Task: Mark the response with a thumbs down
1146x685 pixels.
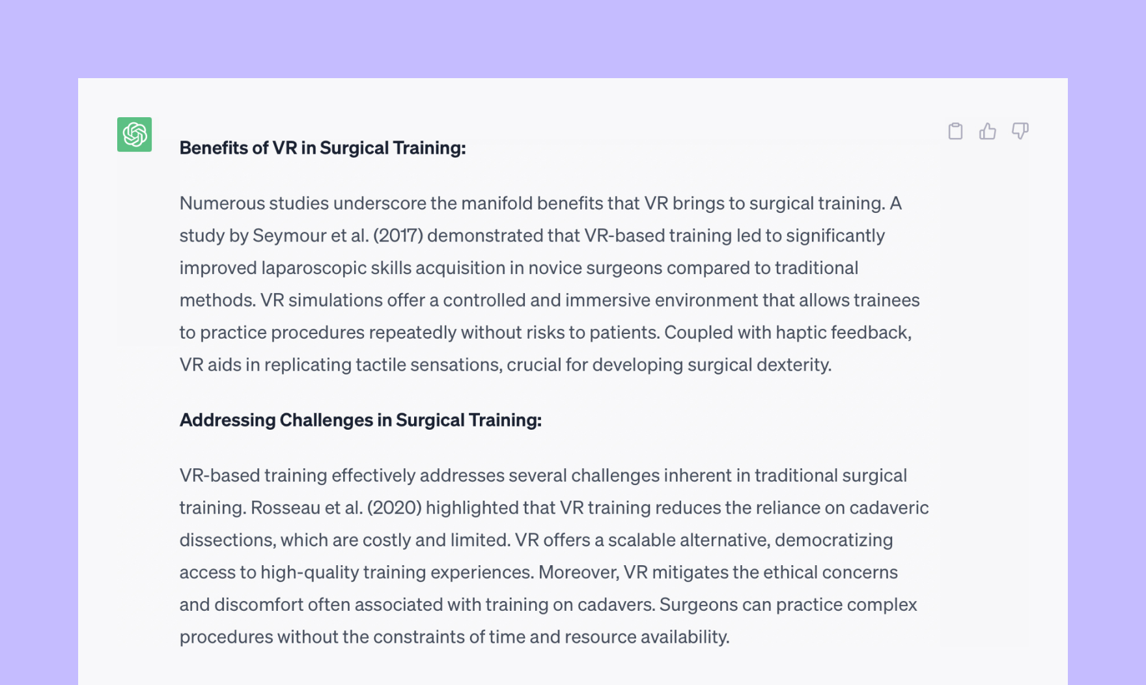Action: [1020, 132]
